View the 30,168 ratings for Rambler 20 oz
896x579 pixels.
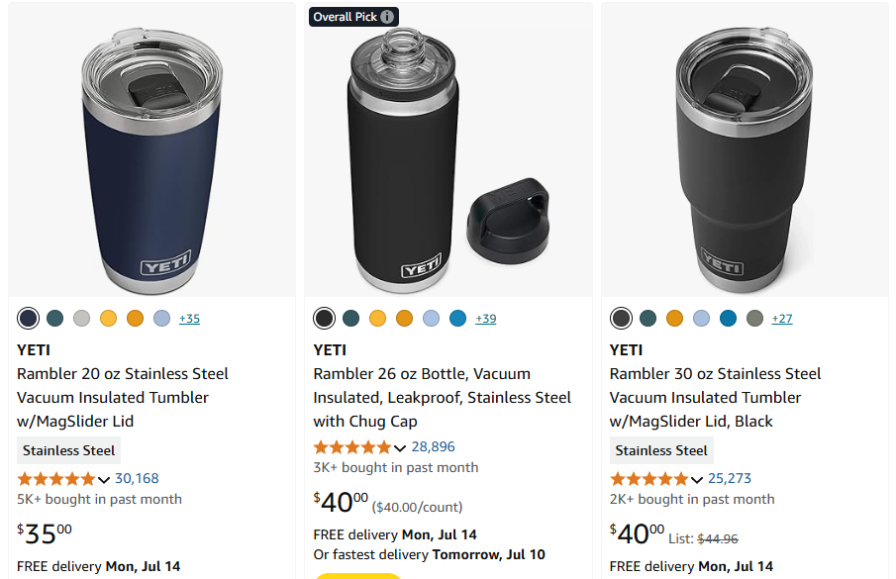tap(137, 478)
